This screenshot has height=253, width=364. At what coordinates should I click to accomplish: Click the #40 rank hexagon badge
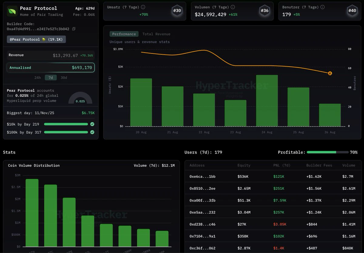pos(352,11)
